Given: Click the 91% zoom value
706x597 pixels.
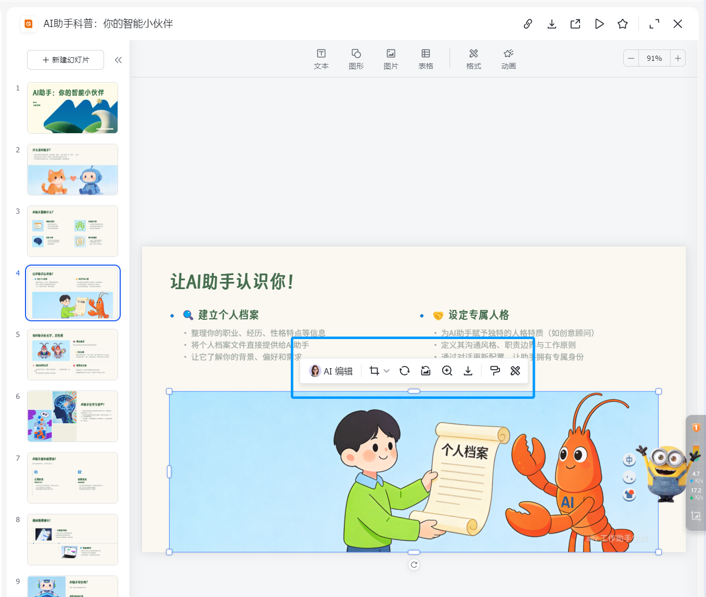Looking at the screenshot, I should (654, 58).
